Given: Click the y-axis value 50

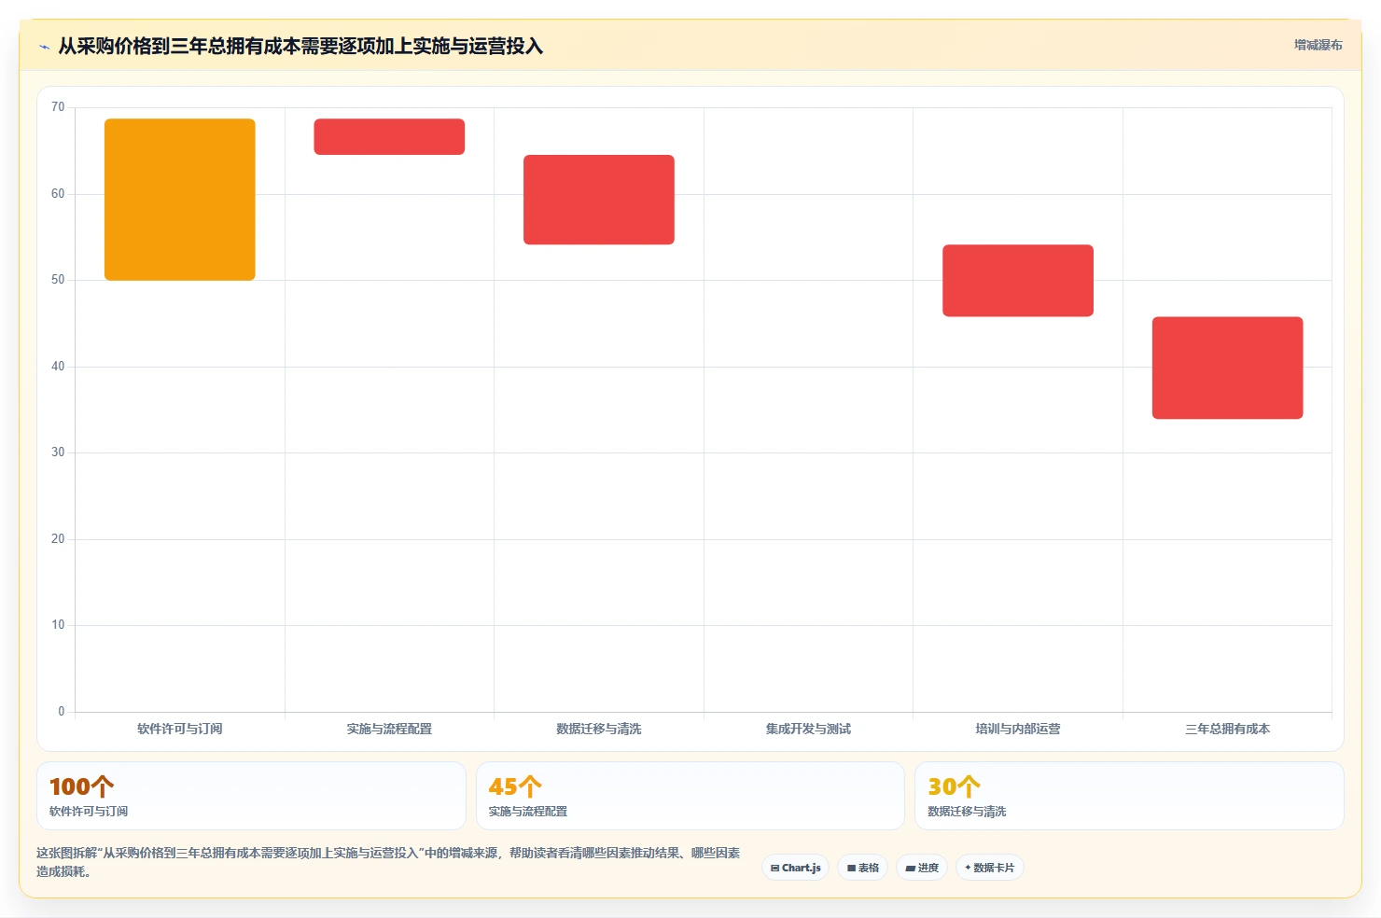Looking at the screenshot, I should (x=58, y=280).
